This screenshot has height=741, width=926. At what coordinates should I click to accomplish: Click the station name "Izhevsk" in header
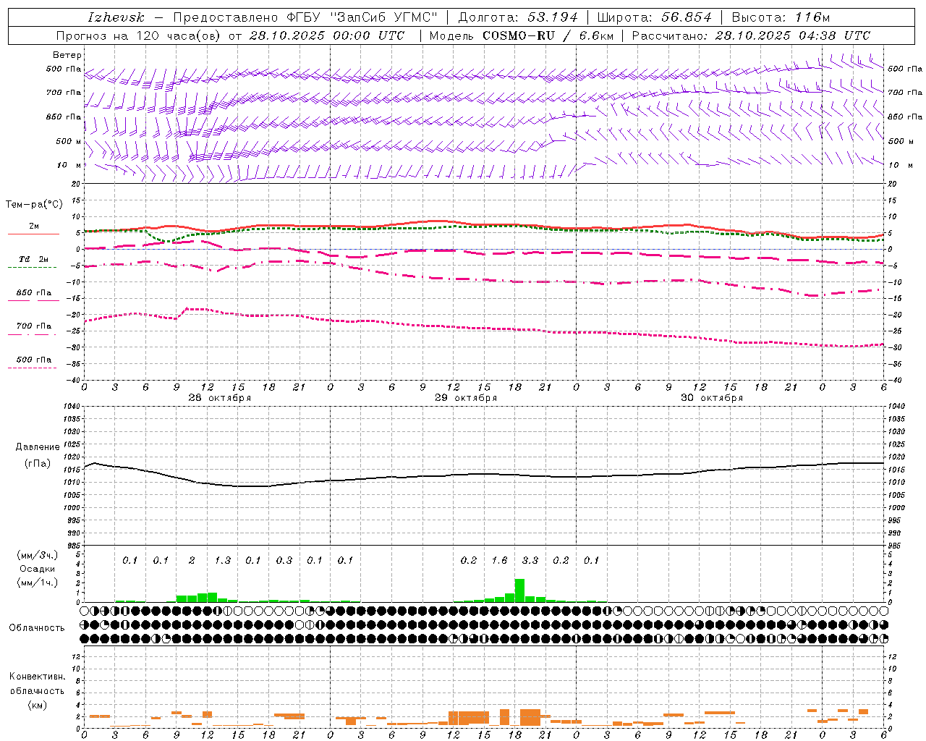point(116,17)
